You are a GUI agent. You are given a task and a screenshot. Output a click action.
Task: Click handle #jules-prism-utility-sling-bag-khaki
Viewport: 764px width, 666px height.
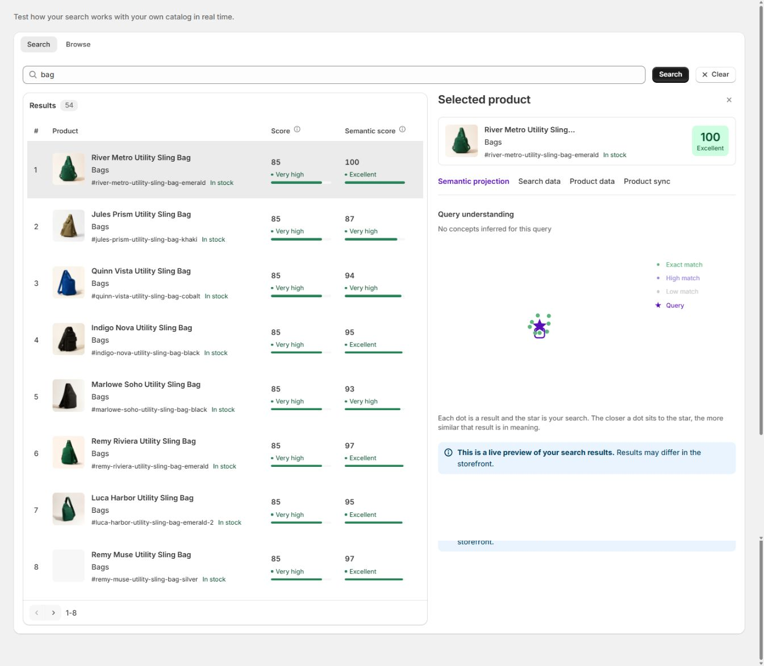[144, 239]
